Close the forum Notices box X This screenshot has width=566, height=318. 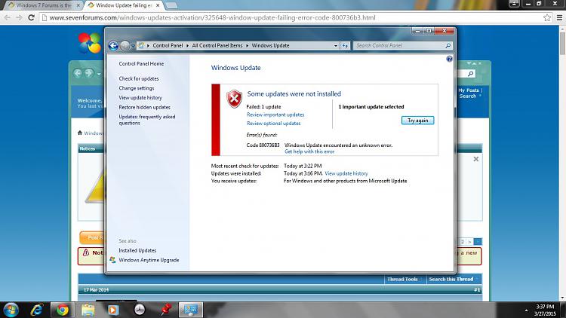pos(475,159)
